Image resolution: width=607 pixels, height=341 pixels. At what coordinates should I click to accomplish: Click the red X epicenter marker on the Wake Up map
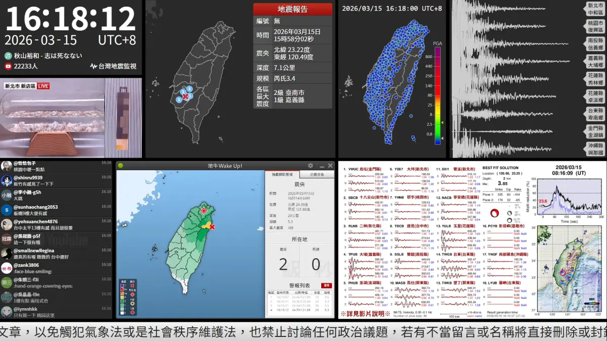coord(212,227)
